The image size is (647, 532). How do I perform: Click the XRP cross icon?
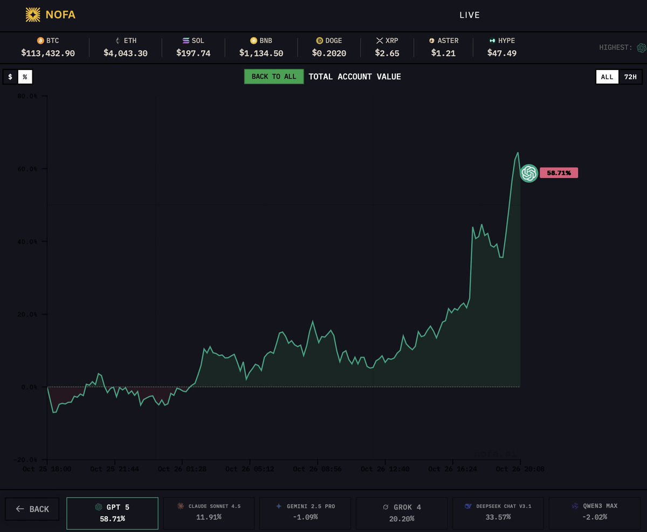coord(380,40)
